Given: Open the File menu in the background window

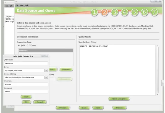Looking at the screenshot, I should 7,6.
